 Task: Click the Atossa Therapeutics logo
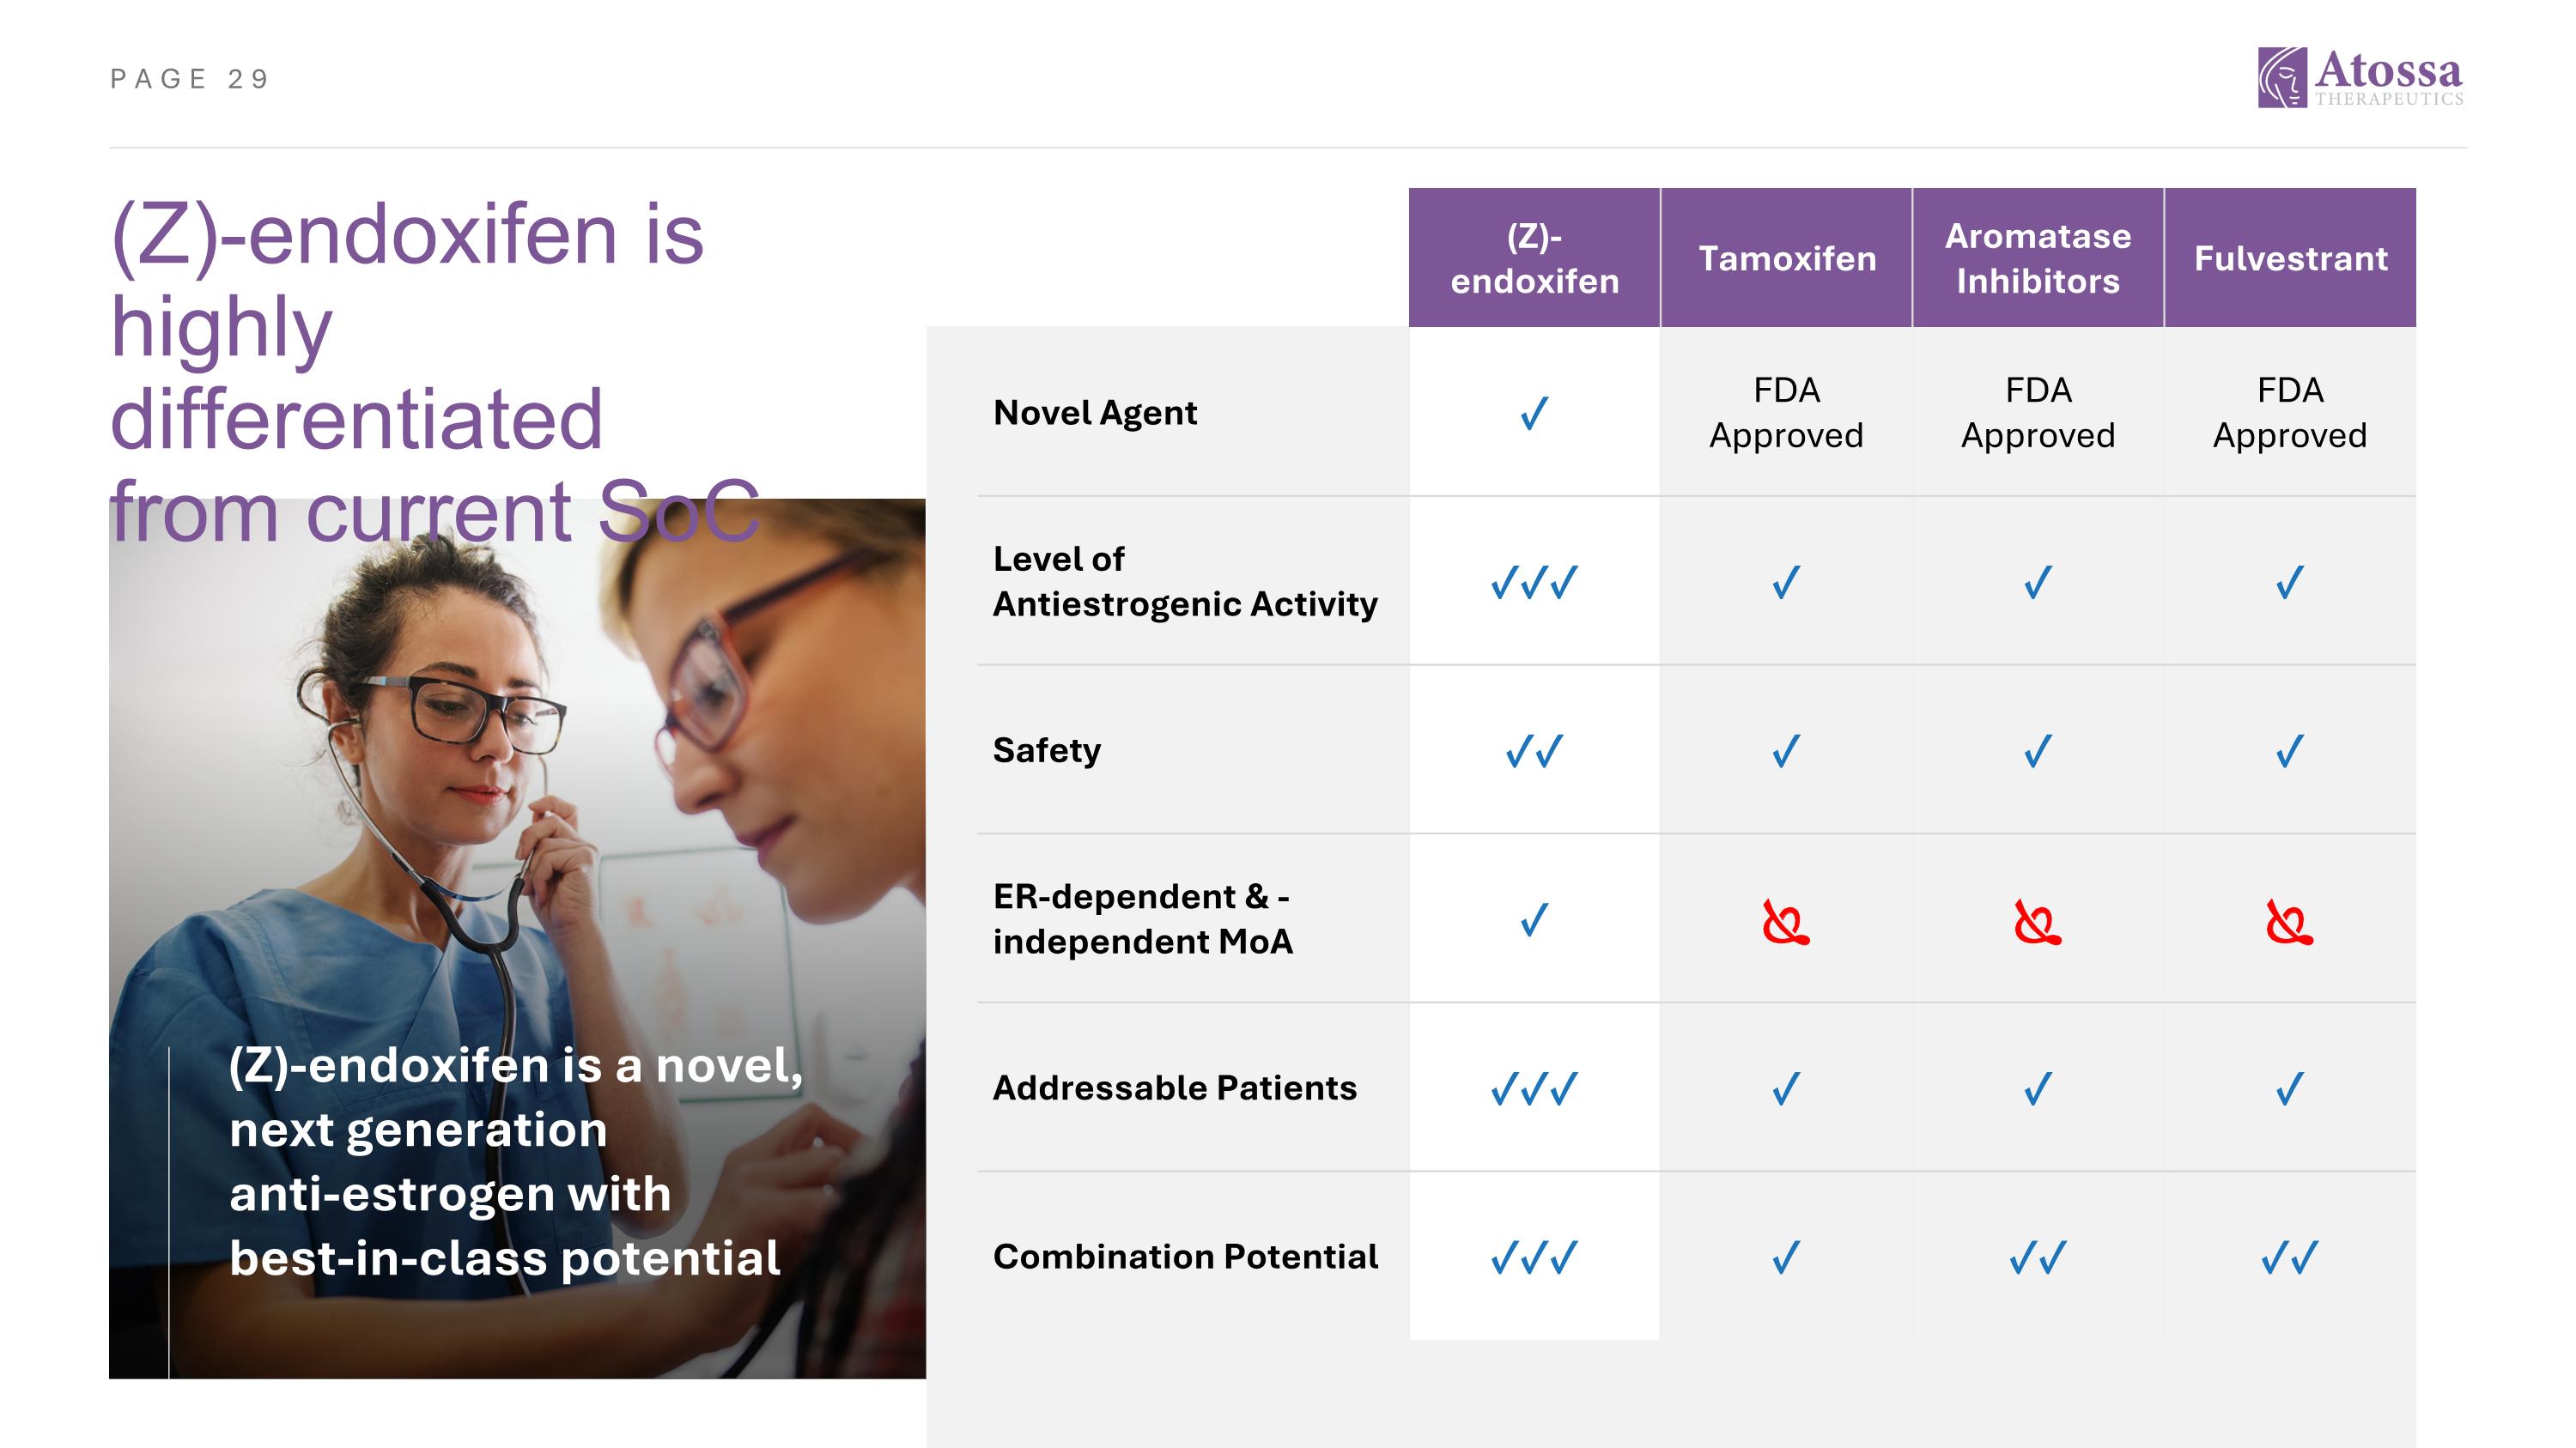tap(2359, 77)
